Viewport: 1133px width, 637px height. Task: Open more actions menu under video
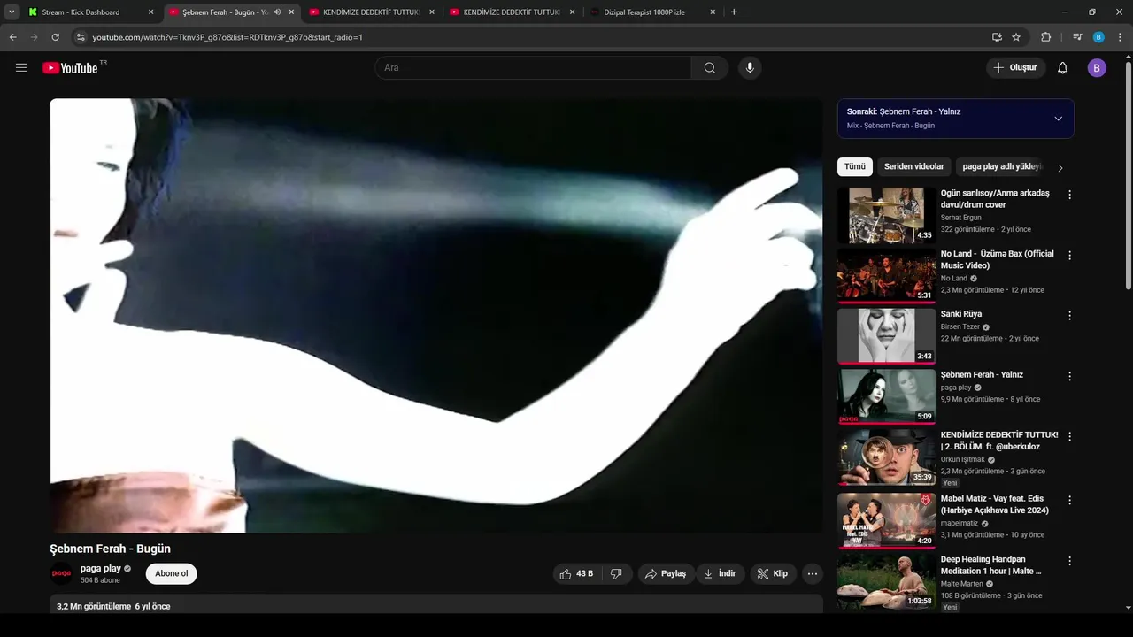tap(813, 574)
